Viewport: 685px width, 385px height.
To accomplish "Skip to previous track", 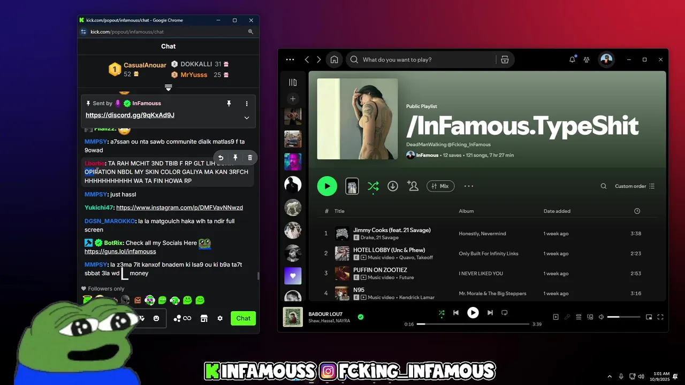I will pos(456,313).
